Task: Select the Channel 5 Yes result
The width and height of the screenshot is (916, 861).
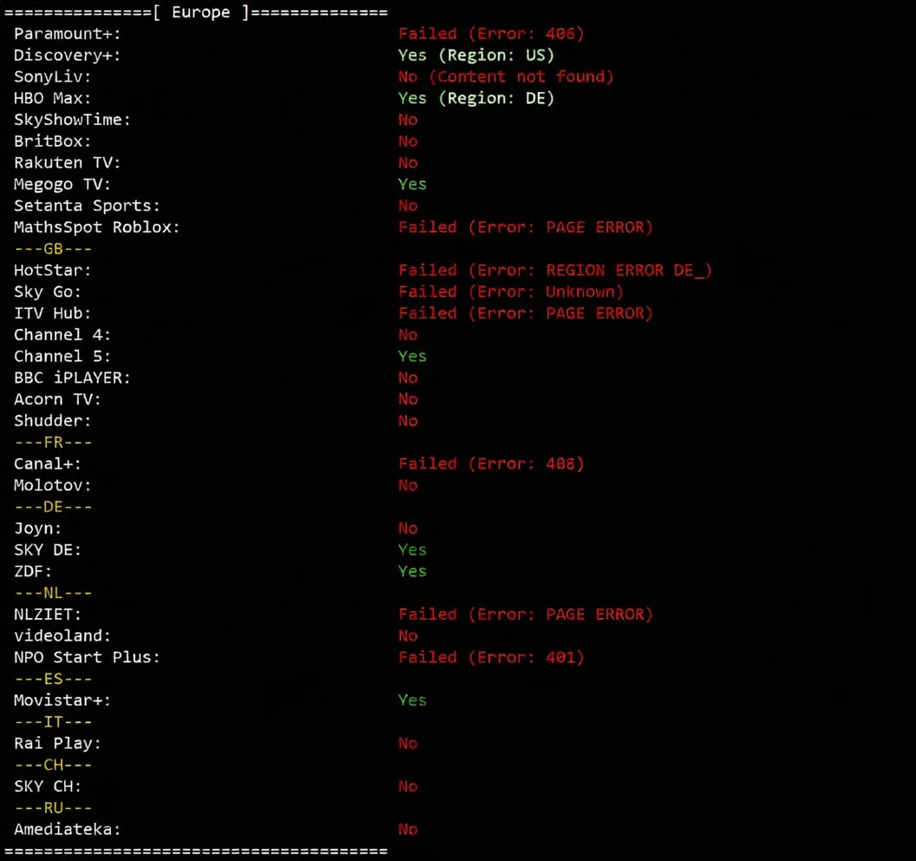Action: [x=412, y=357]
